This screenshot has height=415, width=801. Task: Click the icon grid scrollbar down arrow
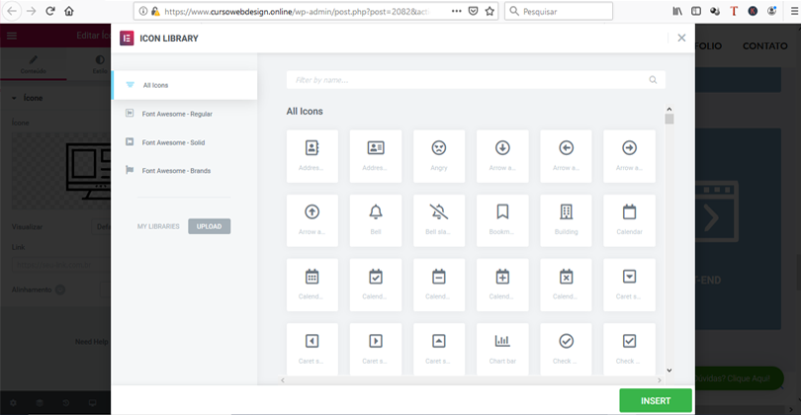pyautogui.click(x=669, y=371)
